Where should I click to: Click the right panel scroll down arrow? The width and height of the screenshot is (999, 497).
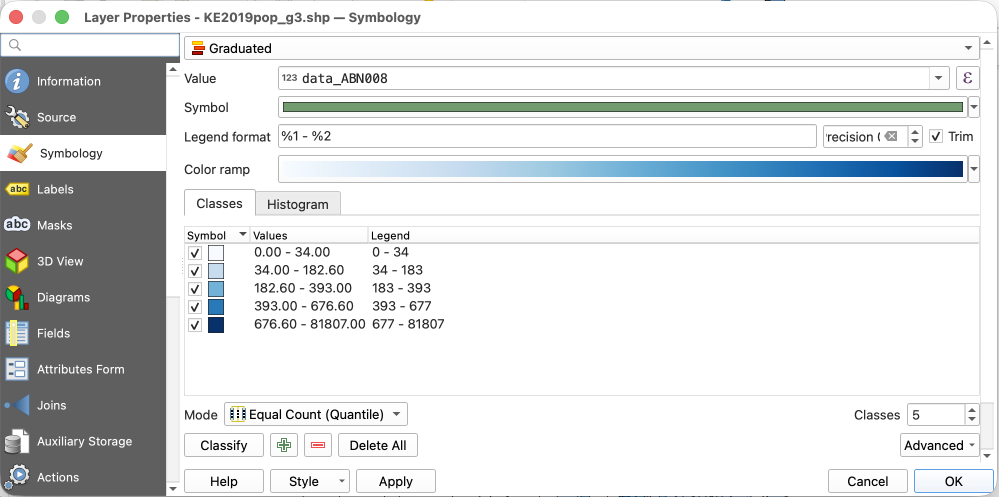[x=987, y=455]
